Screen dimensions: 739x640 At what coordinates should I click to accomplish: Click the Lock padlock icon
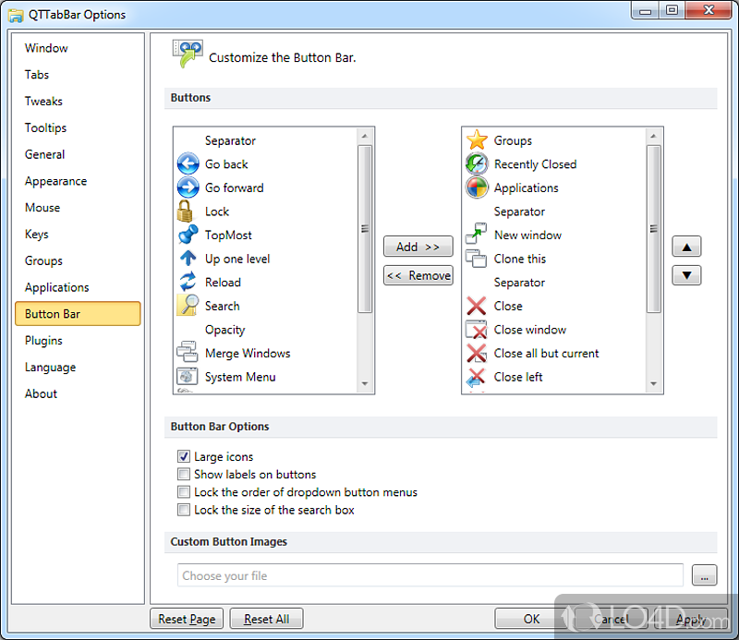(x=185, y=211)
